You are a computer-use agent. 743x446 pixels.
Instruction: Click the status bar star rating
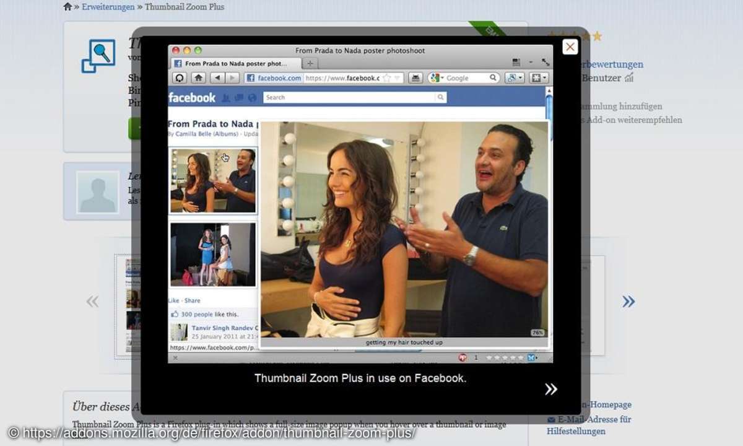point(505,357)
